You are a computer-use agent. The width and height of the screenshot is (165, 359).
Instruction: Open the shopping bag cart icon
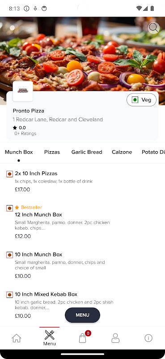pyautogui.click(x=82, y=338)
